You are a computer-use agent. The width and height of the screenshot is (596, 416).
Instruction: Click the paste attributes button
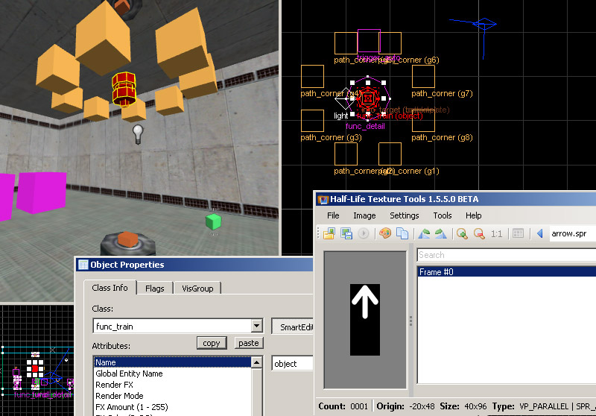point(249,343)
